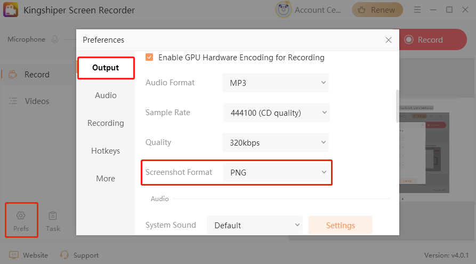
Task: Expand Screenshot Format PNG dropdown
Action: point(277,172)
